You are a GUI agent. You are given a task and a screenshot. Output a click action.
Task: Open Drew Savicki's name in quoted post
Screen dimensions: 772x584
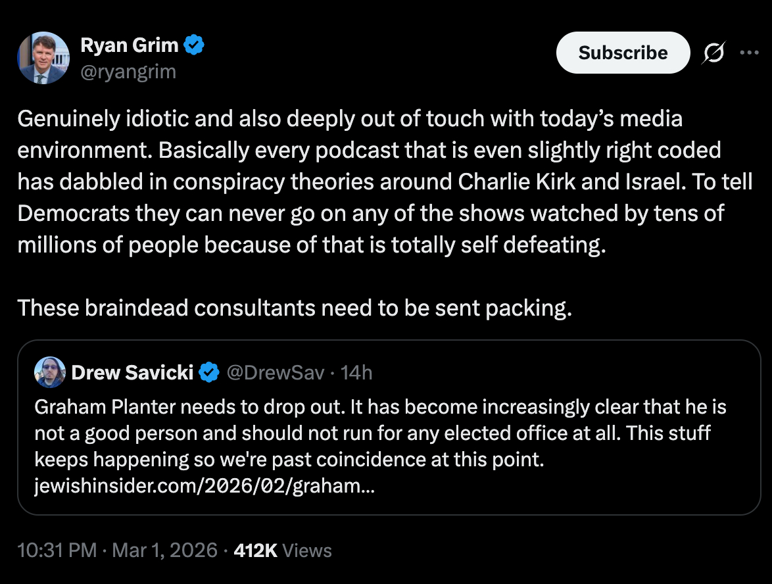[x=132, y=373]
